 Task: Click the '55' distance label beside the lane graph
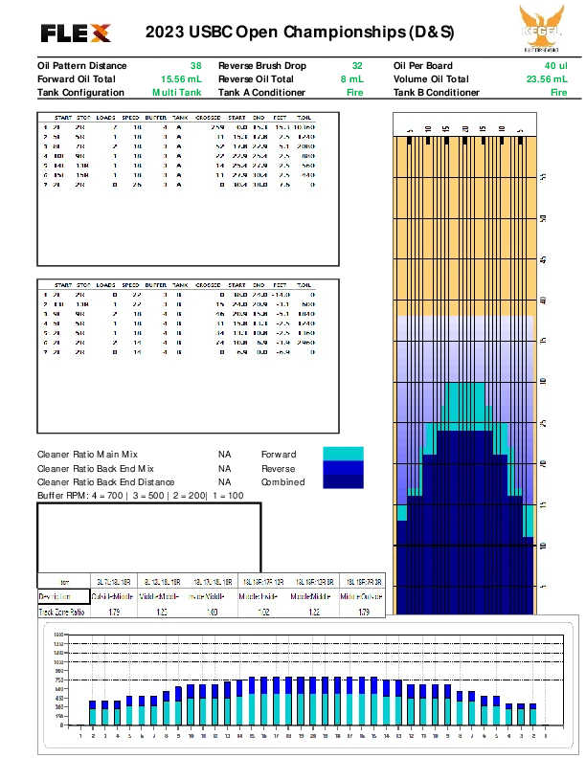(x=543, y=177)
